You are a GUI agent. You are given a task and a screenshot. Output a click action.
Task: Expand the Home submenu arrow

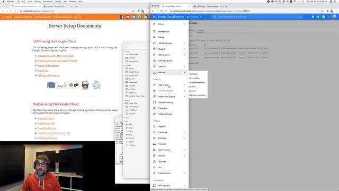pyautogui.click(x=184, y=24)
